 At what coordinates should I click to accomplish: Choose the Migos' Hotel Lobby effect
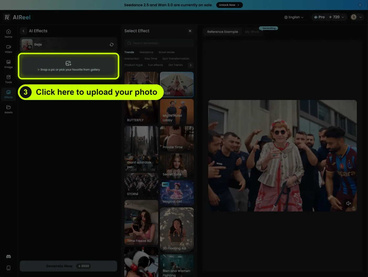point(177,112)
